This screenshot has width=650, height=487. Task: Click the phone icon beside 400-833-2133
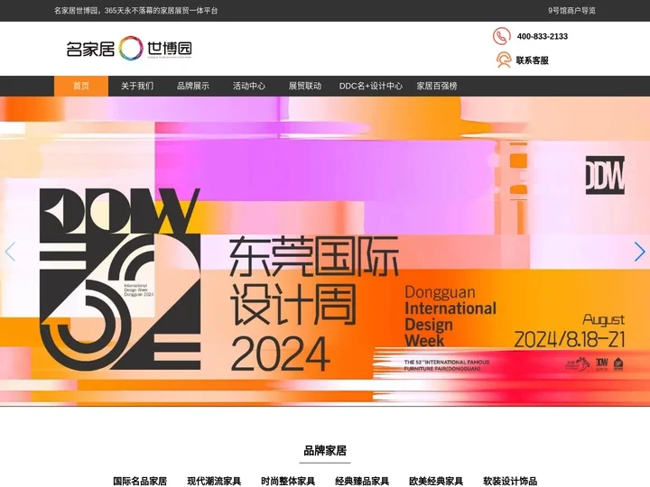[502, 36]
